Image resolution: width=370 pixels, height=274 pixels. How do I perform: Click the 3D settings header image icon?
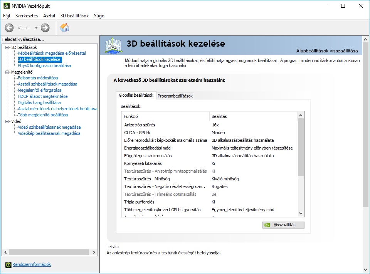click(113, 45)
